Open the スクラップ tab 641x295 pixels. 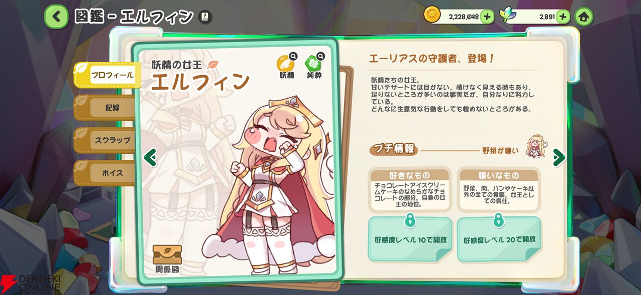pyautogui.click(x=106, y=140)
